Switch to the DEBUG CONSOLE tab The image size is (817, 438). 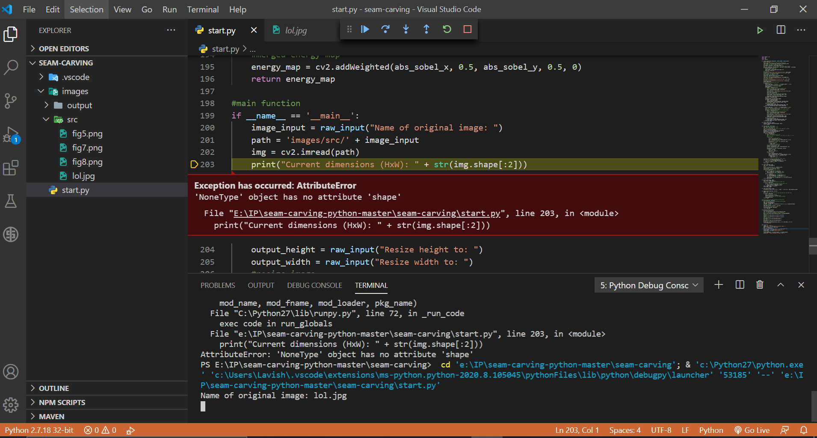click(314, 285)
